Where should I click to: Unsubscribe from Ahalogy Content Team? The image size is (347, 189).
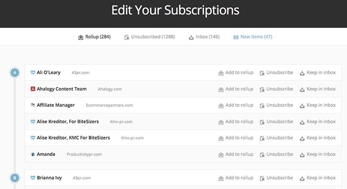point(277,89)
